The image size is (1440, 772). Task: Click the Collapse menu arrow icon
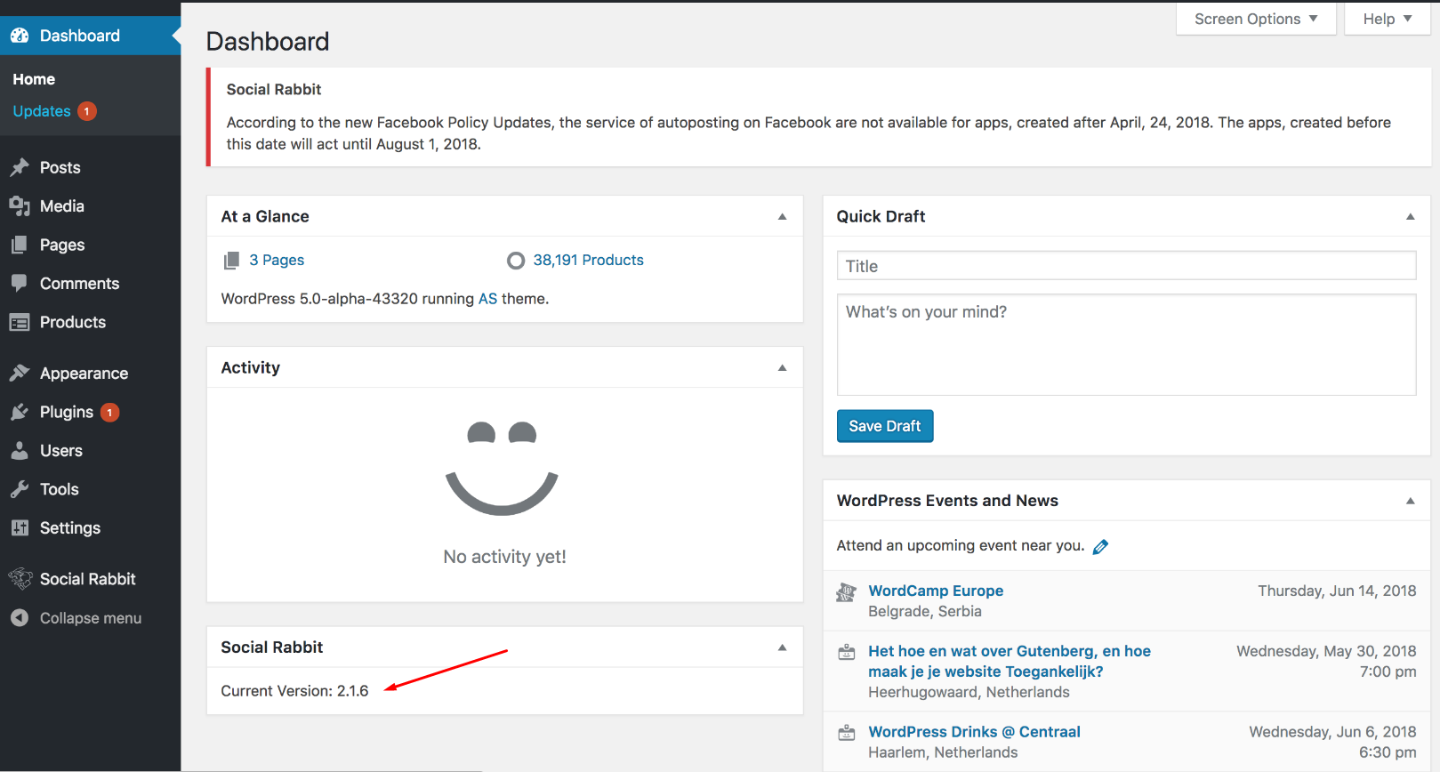(x=20, y=617)
